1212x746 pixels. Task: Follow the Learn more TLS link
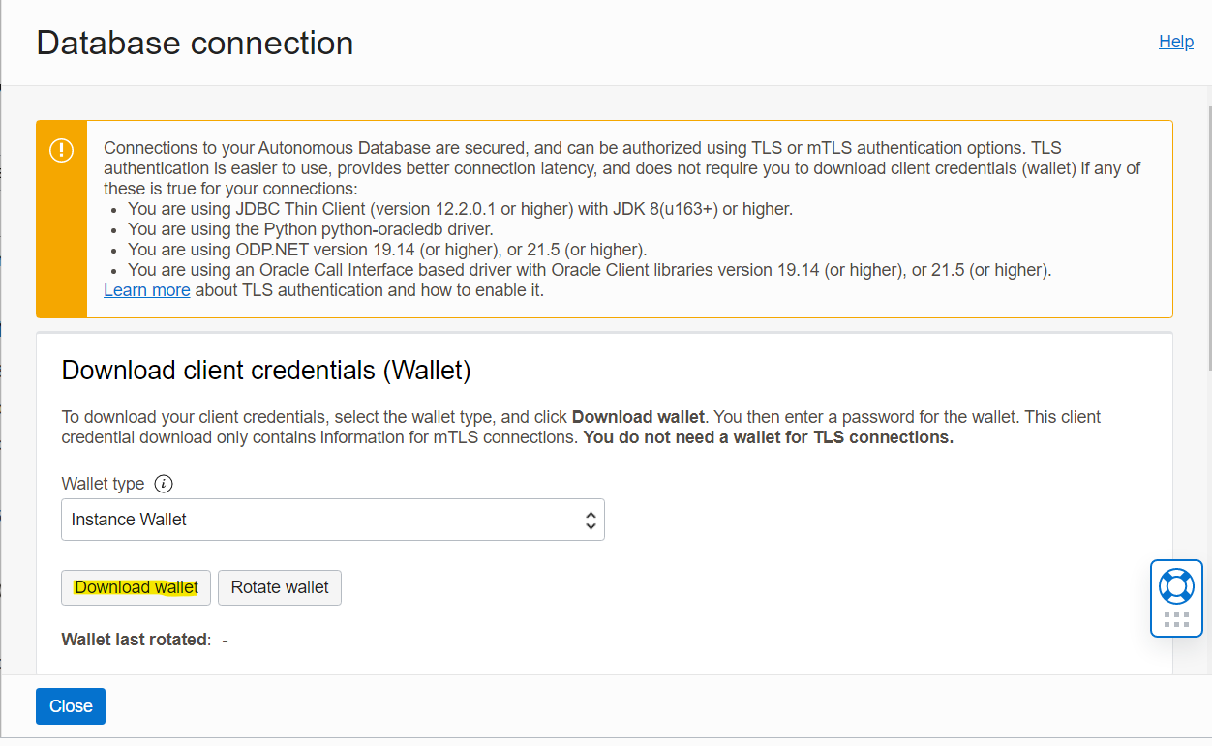(x=146, y=290)
